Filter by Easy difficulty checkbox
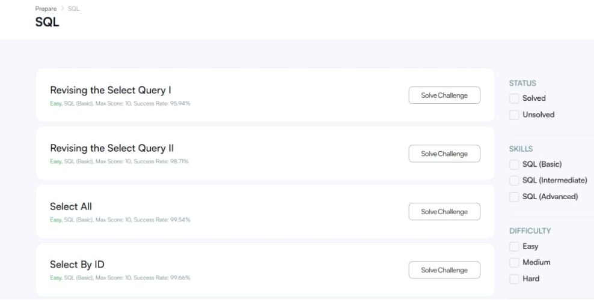Image resolution: width=594 pixels, height=300 pixels. (x=514, y=247)
